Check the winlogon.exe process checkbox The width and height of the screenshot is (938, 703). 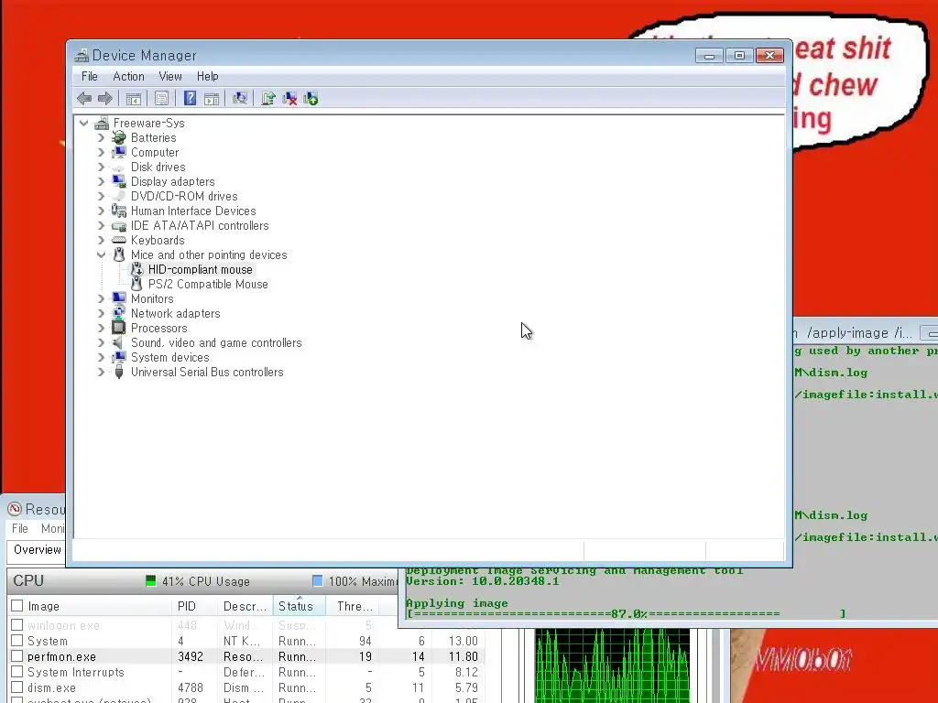click(16, 624)
